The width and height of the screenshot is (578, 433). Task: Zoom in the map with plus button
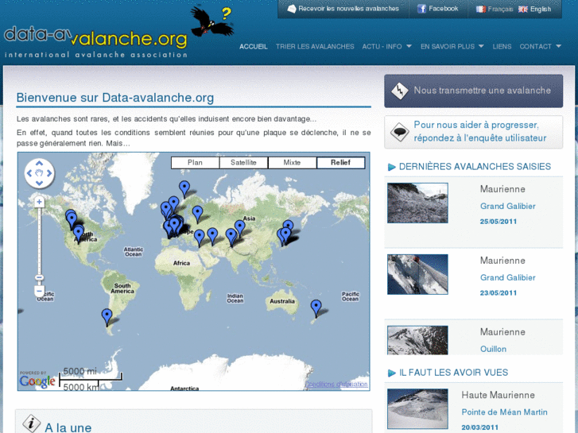tap(40, 202)
